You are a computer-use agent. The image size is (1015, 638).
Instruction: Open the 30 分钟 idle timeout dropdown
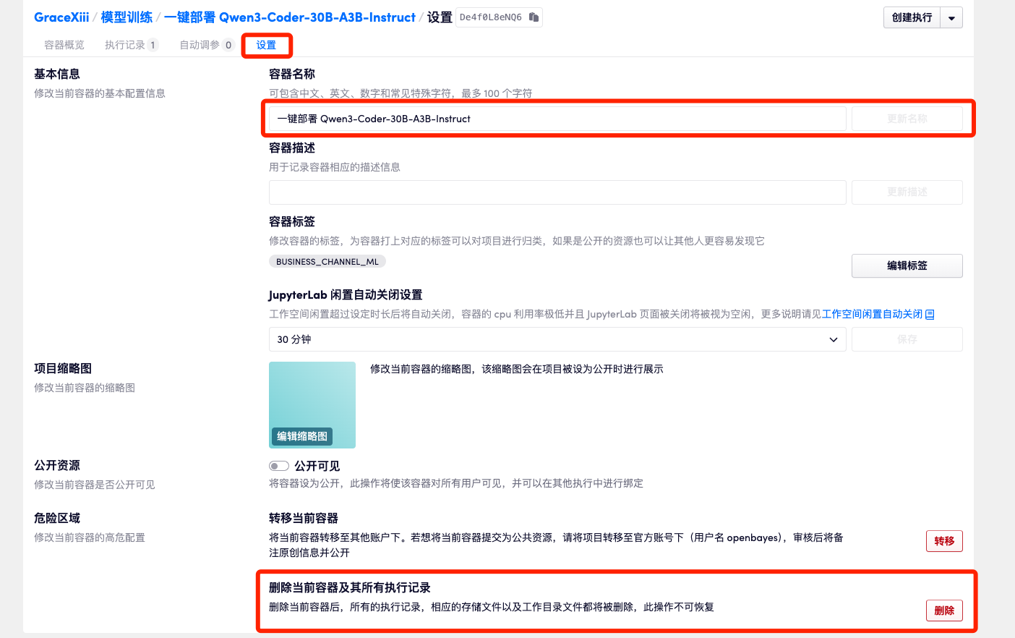click(x=557, y=339)
